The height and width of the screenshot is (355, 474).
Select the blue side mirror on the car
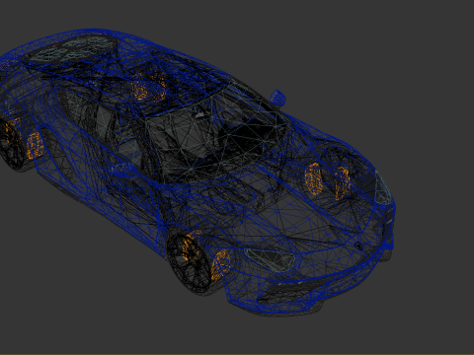[277, 98]
